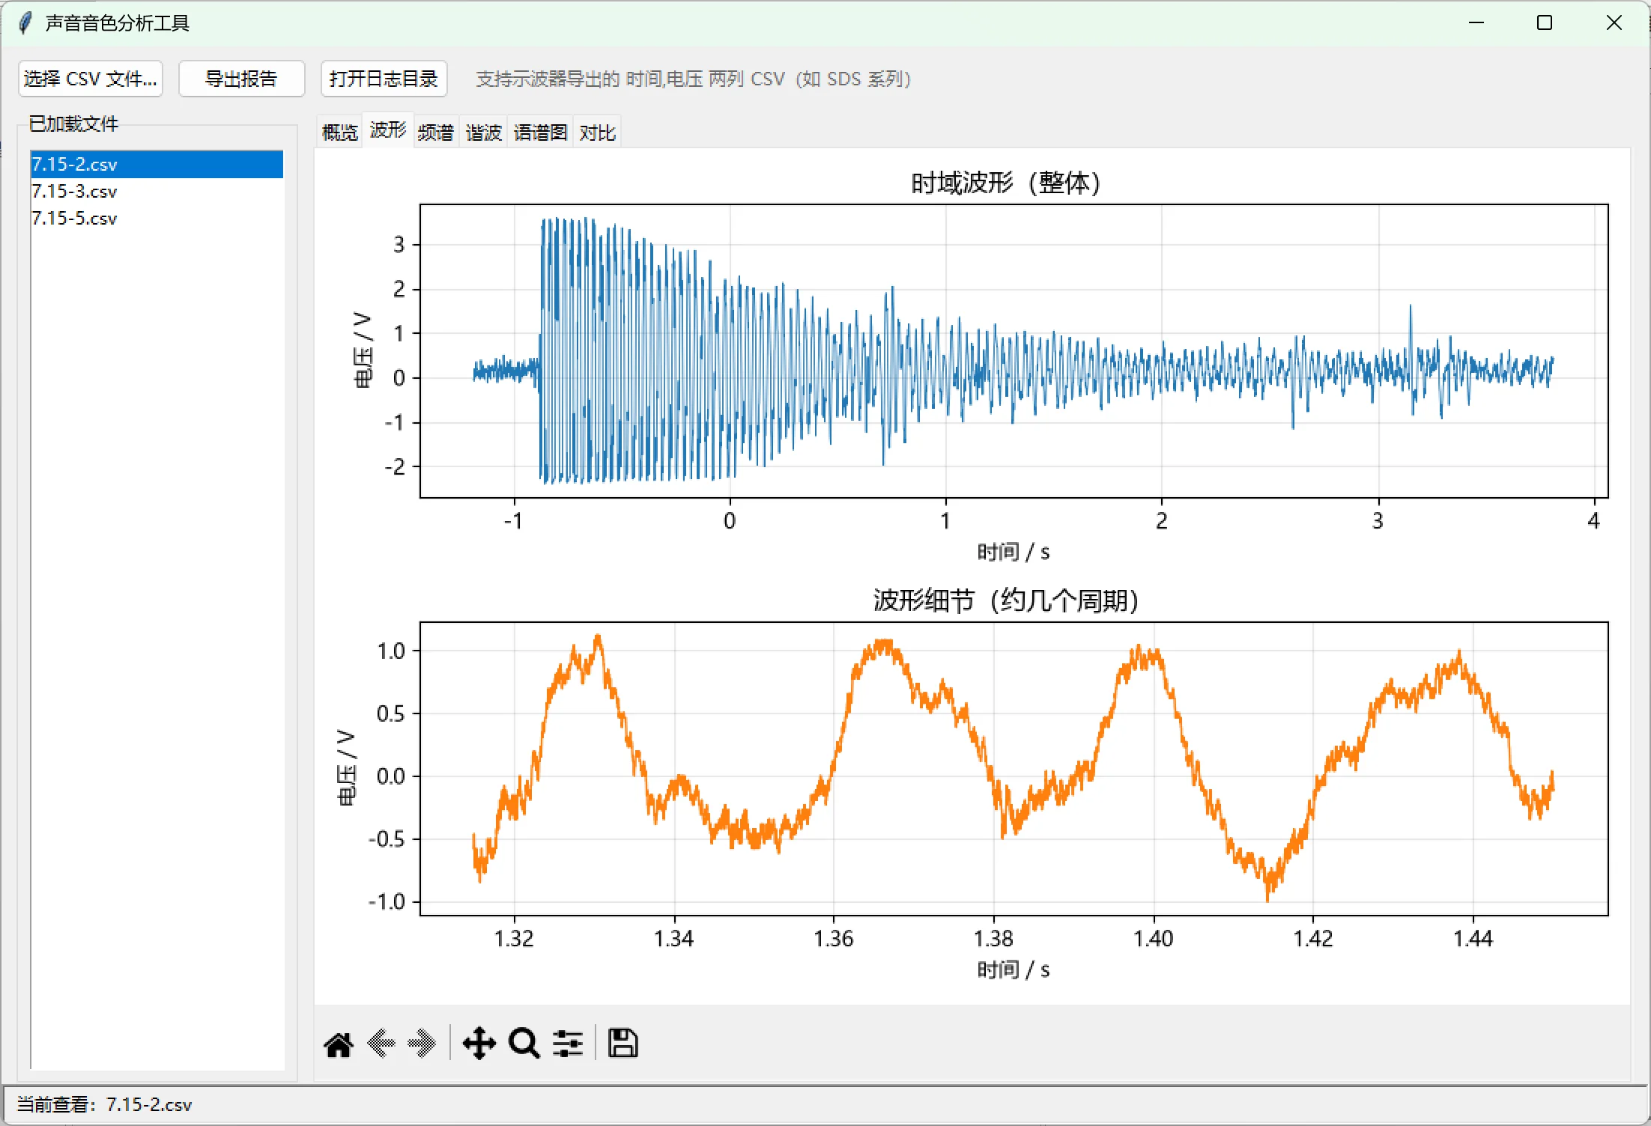1651x1126 pixels.
Task: Click status bar text 当前查看: 7.15-2.csv
Action: point(104,1104)
